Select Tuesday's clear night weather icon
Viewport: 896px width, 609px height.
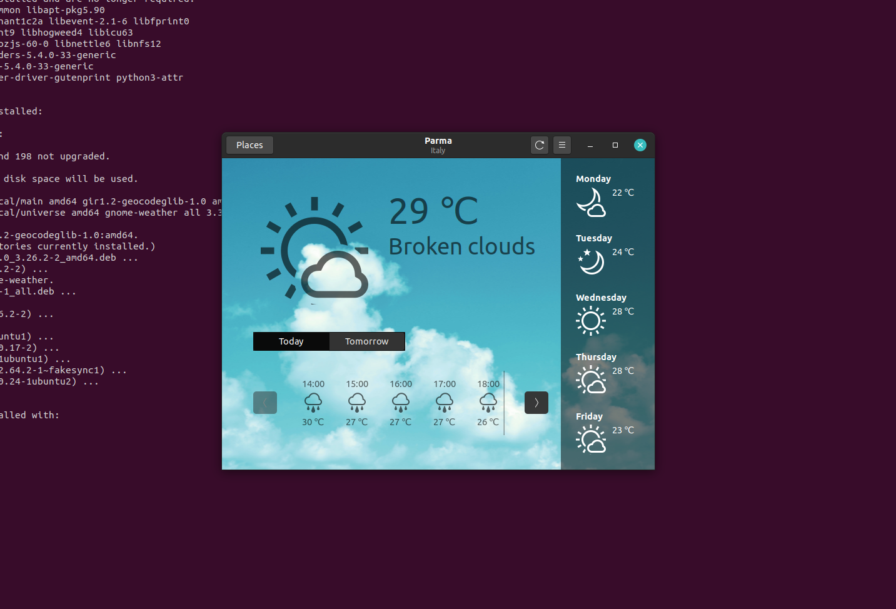[591, 261]
